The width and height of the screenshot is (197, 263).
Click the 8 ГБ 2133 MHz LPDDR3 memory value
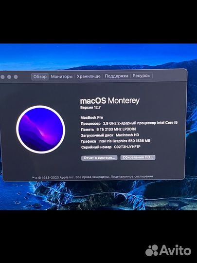pos(116,129)
